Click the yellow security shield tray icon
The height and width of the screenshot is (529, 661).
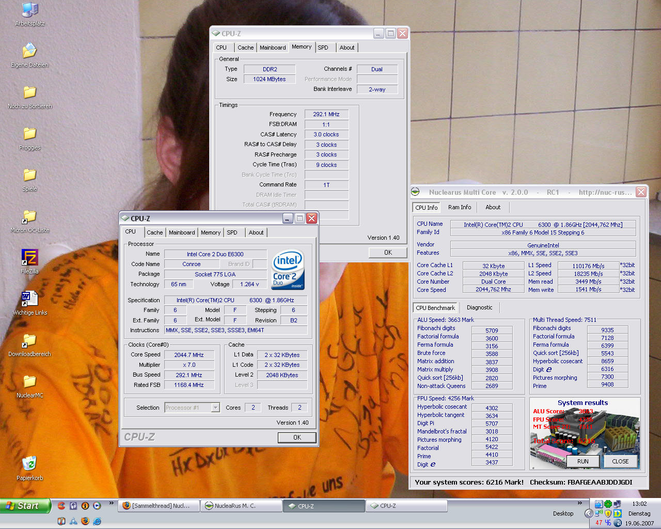click(x=608, y=514)
